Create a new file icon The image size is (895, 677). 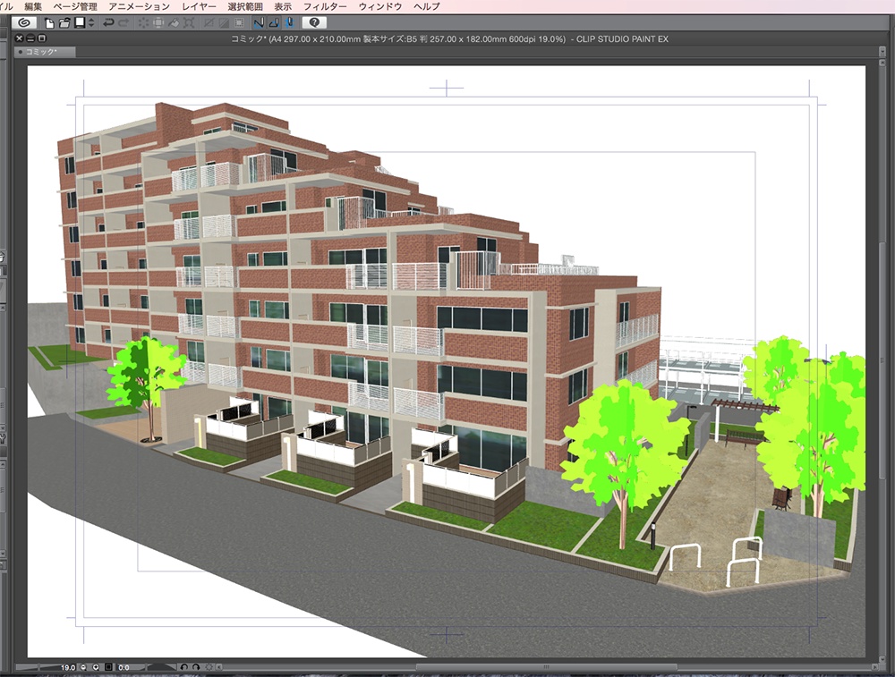50,23
